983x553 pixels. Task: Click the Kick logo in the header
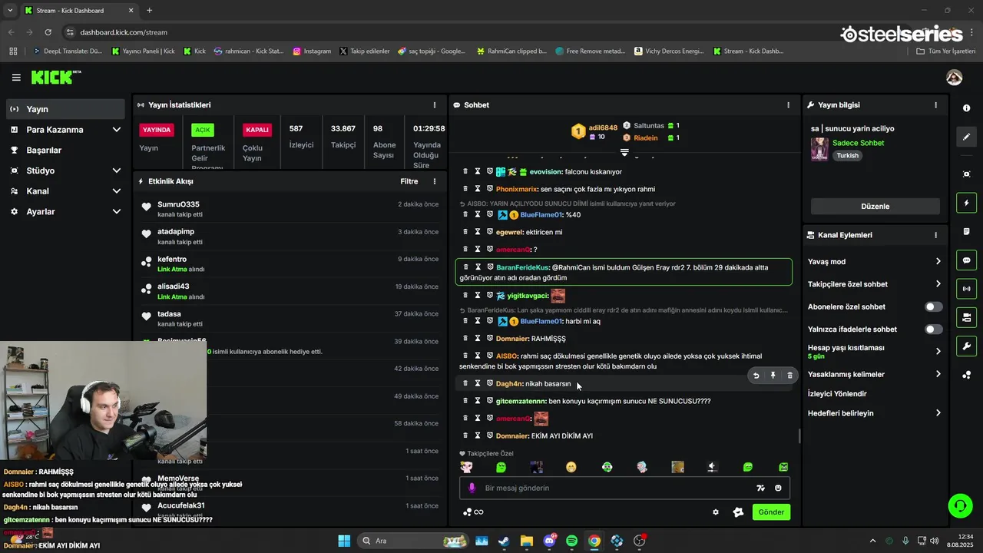[x=56, y=77]
